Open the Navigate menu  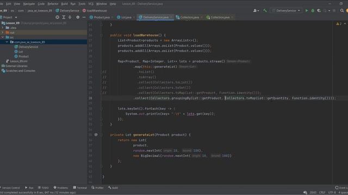29,4
